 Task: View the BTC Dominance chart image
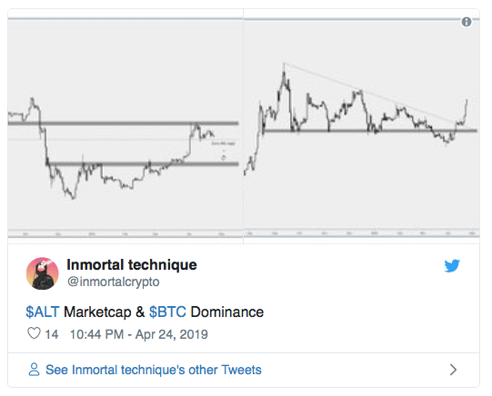(361, 126)
